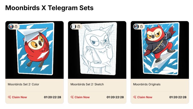Viewport: 193px width, 109px height.
Task: Claim the Moonbirds Originals set
Action: pyautogui.click(x=143, y=97)
